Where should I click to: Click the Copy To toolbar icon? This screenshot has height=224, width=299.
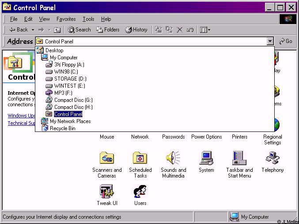click(x=169, y=30)
